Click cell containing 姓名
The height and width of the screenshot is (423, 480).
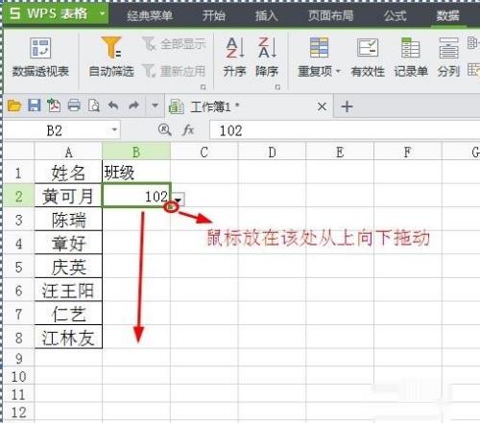click(68, 172)
